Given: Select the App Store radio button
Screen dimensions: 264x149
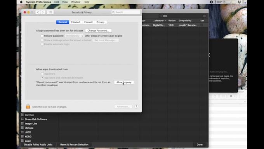Looking at the screenshot, I should 42,74.
